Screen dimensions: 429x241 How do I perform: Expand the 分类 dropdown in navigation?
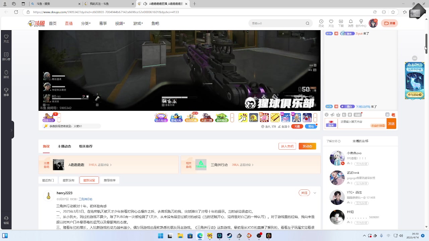pyautogui.click(x=86, y=23)
